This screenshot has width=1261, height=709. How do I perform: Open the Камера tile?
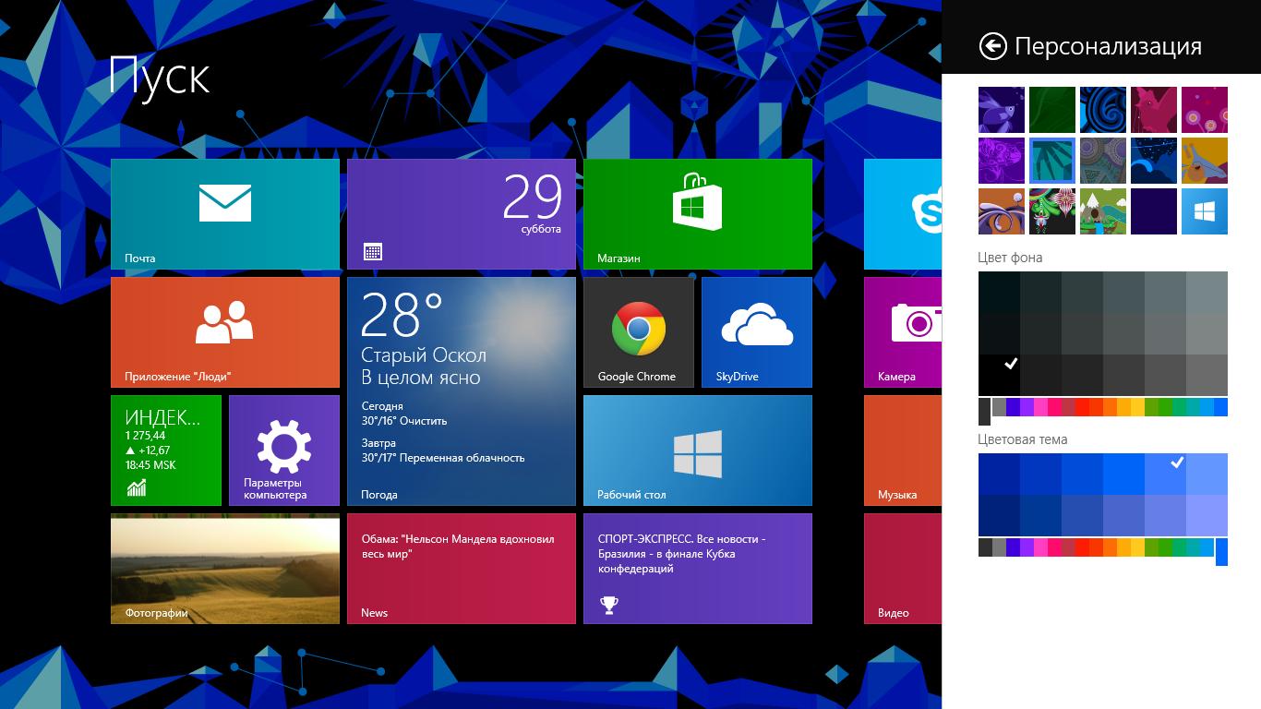tap(903, 332)
